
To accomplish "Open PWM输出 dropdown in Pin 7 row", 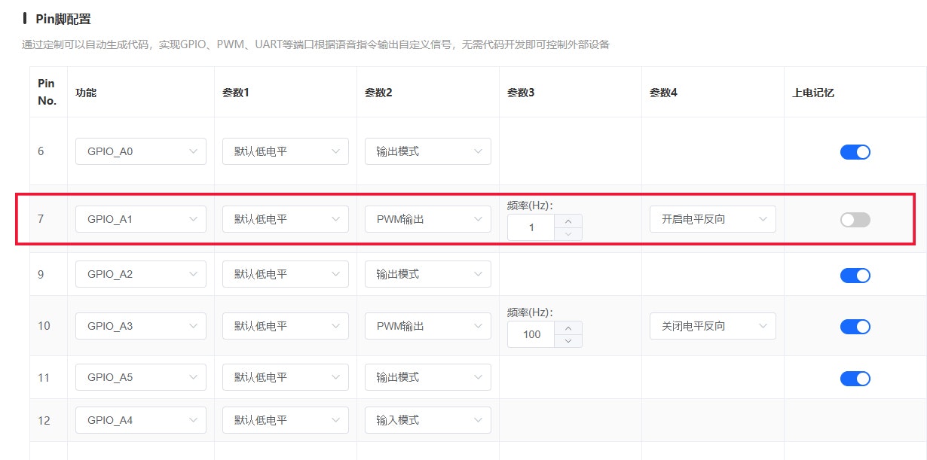I will 428,219.
